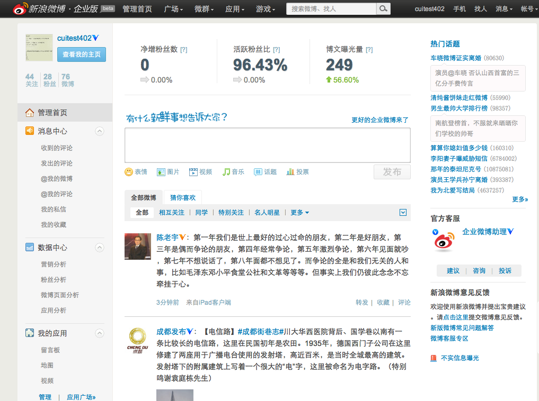Attach a picture via 图片 icon
This screenshot has height=401, width=539.
pyautogui.click(x=161, y=172)
